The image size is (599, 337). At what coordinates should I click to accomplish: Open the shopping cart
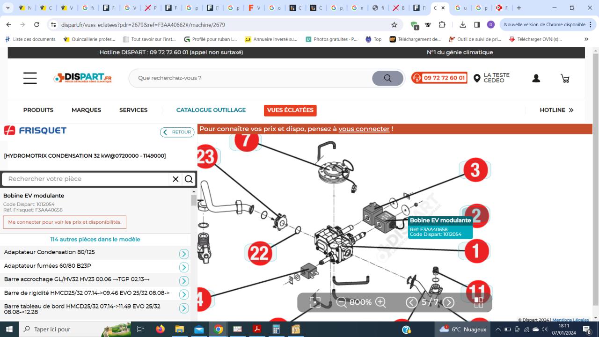point(565,78)
